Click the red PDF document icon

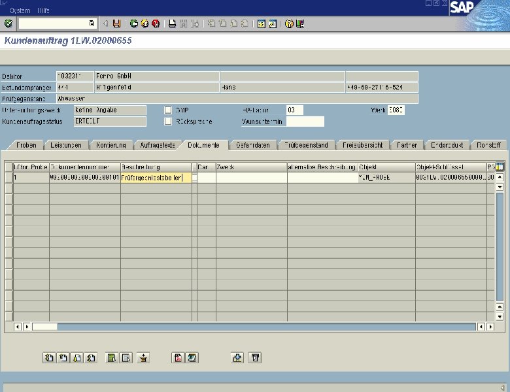coord(178,358)
